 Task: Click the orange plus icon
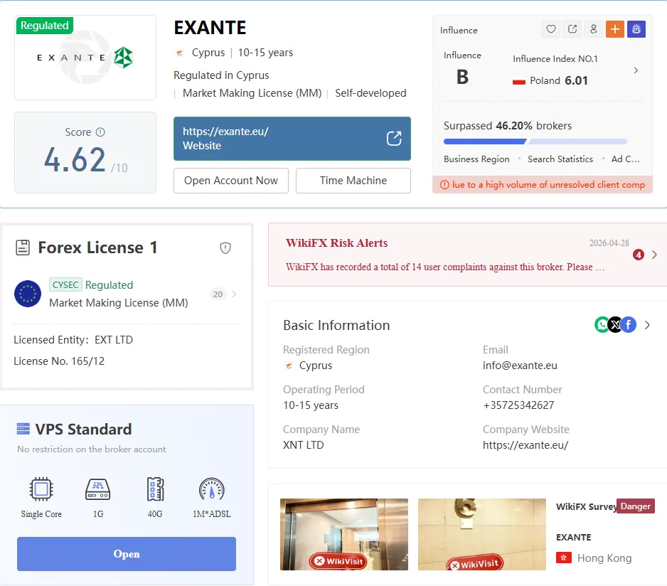(x=614, y=29)
